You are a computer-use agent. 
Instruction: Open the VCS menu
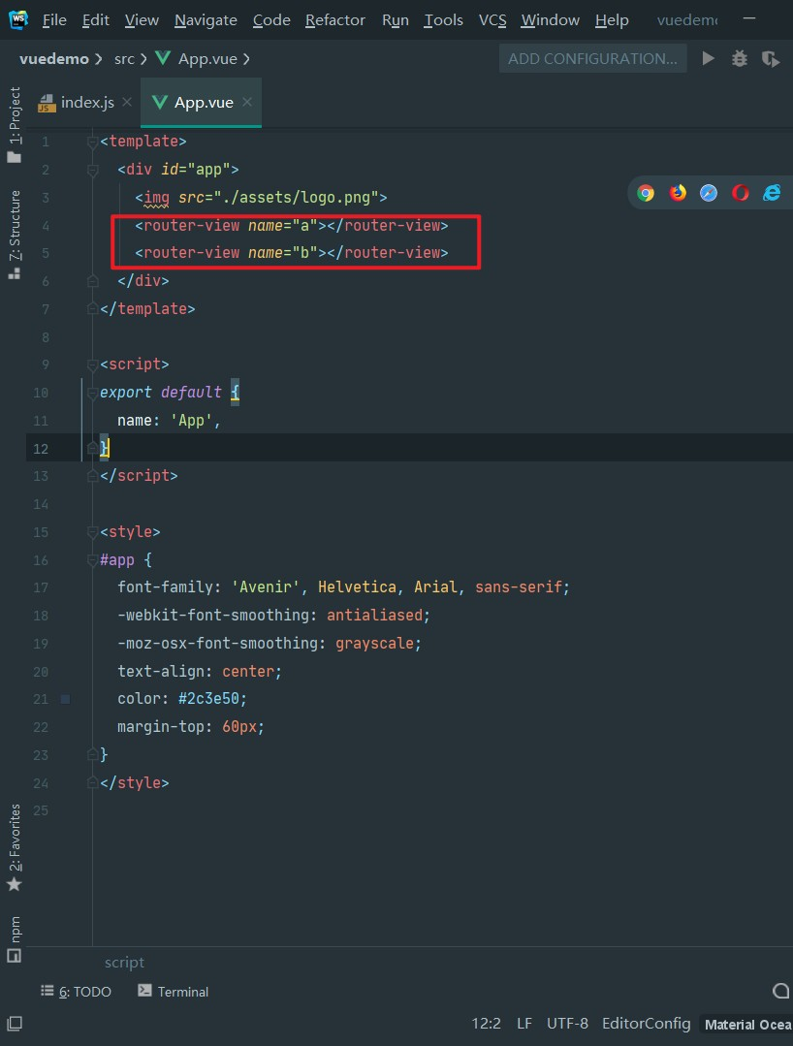click(x=492, y=20)
